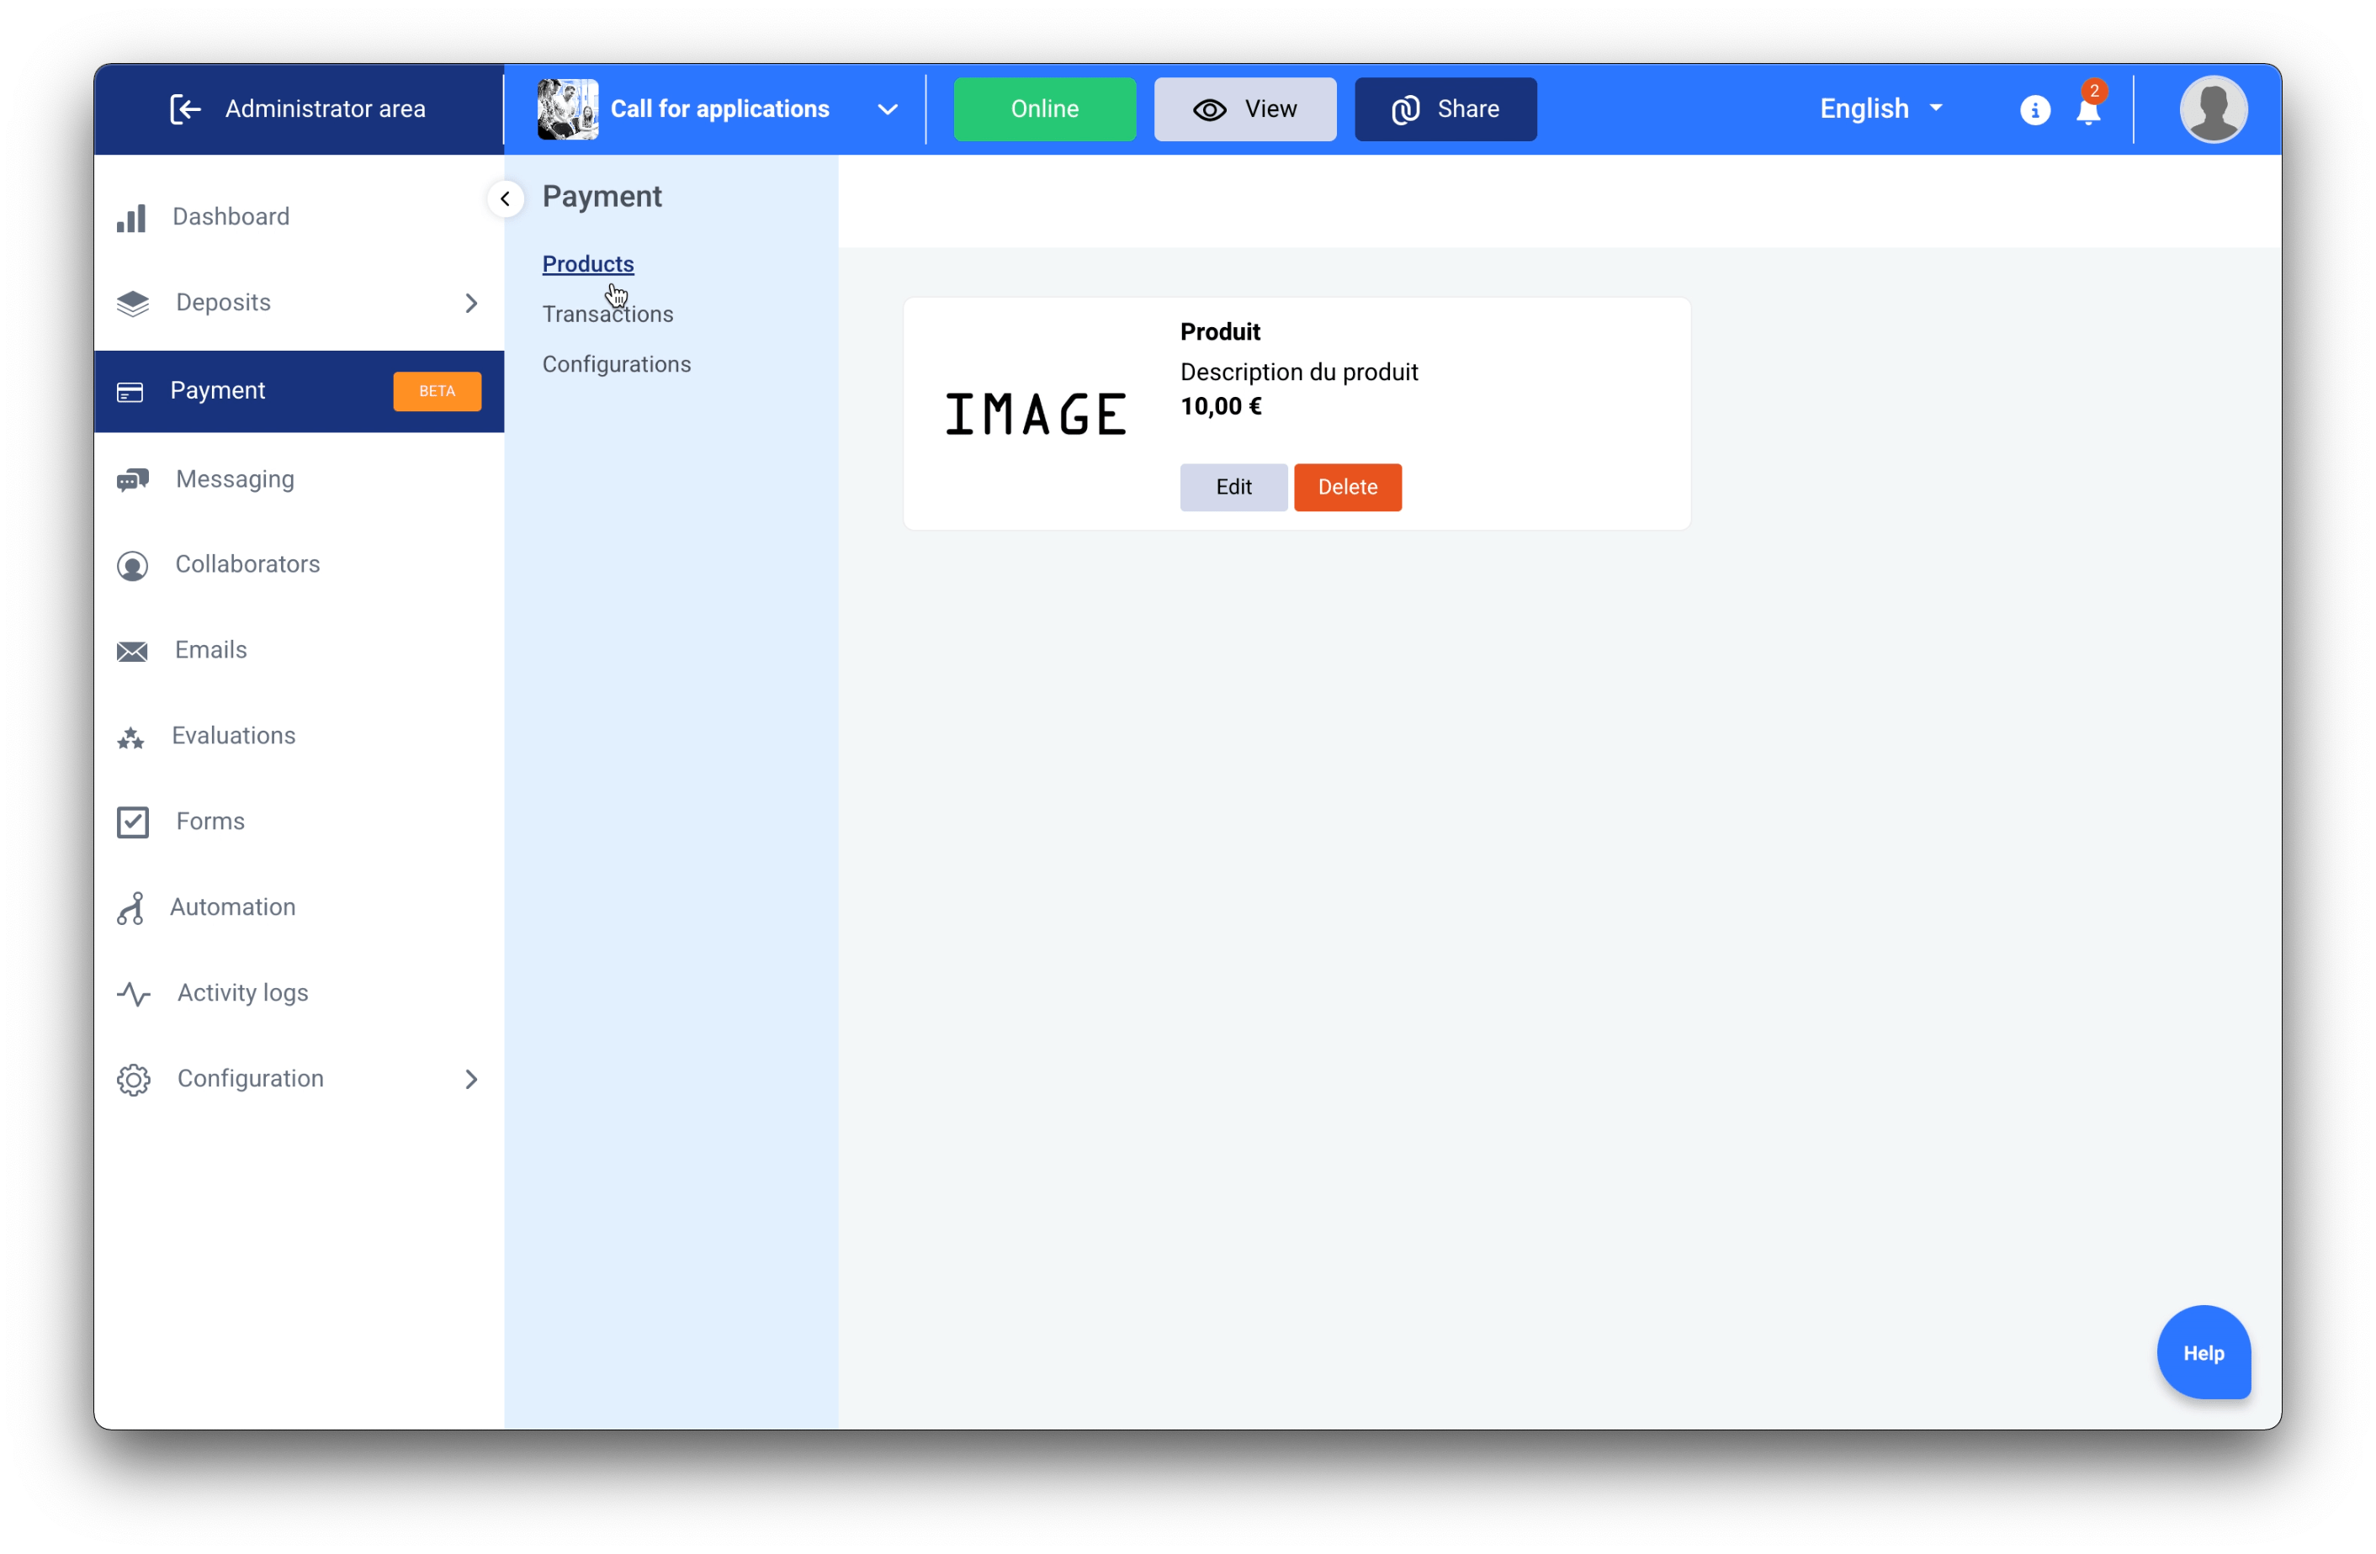Click the Emails envelope icon
The image size is (2376, 1554).
point(132,652)
